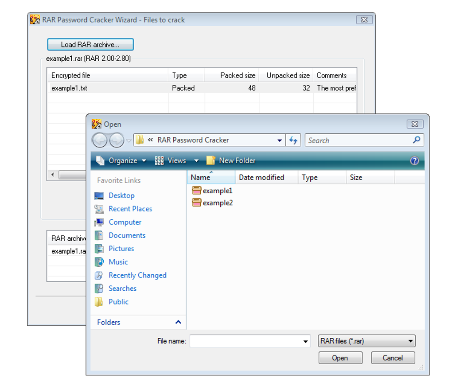Click the Refresh icon beside the address bar
452x390 pixels.
pos(293,140)
